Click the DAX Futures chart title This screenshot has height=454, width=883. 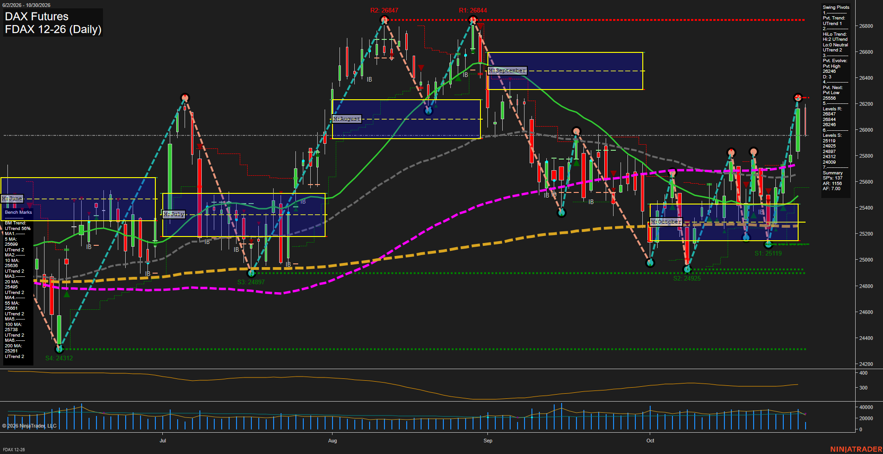[x=37, y=17]
